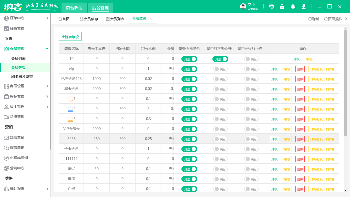Viewport: 350px width, 197px height.
Task: Open 短信营销 from the sidebar
Action: [x=17, y=137]
